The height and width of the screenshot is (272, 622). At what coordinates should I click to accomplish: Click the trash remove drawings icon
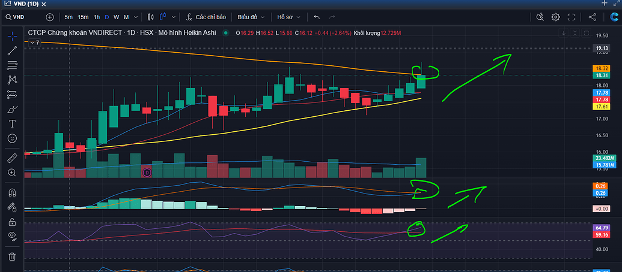[x=12, y=256]
